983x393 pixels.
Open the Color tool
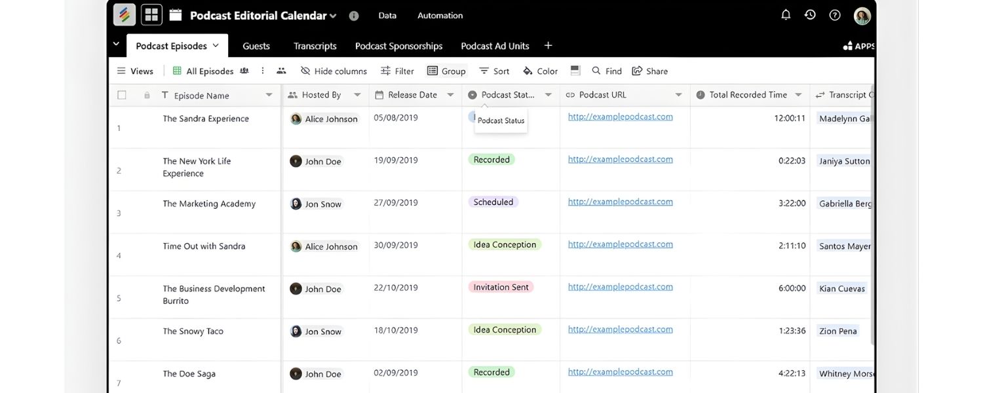(x=540, y=71)
